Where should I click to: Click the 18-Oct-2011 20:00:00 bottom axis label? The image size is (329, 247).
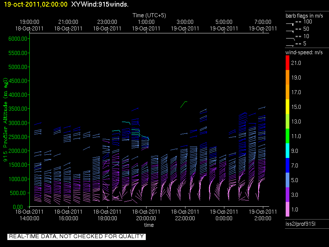146,215
